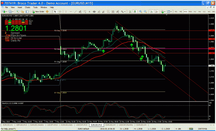The height and width of the screenshot is (131, 216).
Task: Expand the Profiles dropdown arrow
Action: pyautogui.click(x=13, y=12)
